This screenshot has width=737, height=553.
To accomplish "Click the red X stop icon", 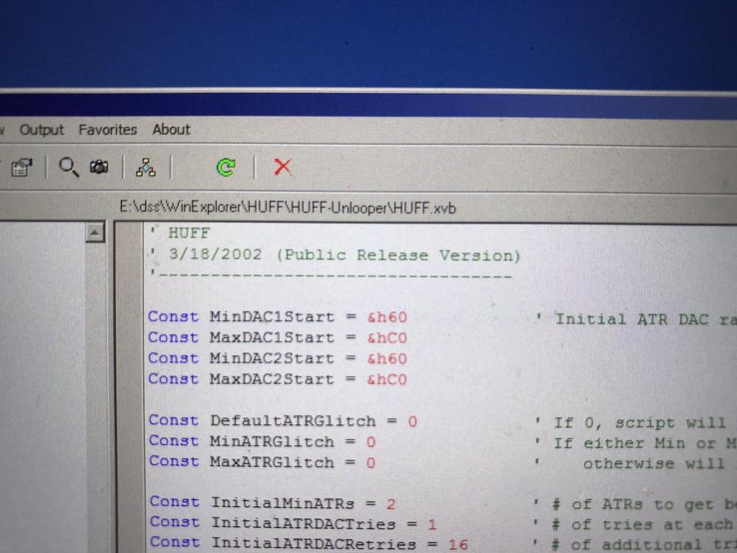I will [283, 167].
